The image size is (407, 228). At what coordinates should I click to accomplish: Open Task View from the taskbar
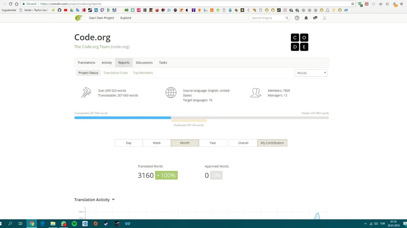point(20,224)
